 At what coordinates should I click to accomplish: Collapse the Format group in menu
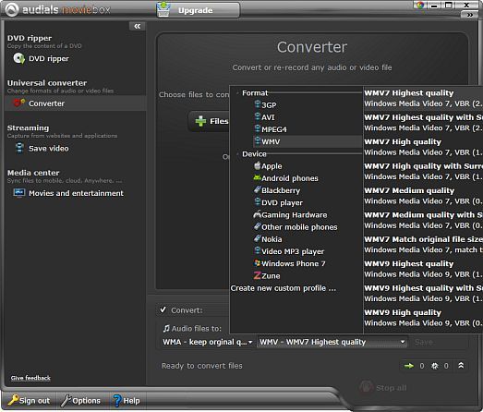(237, 92)
